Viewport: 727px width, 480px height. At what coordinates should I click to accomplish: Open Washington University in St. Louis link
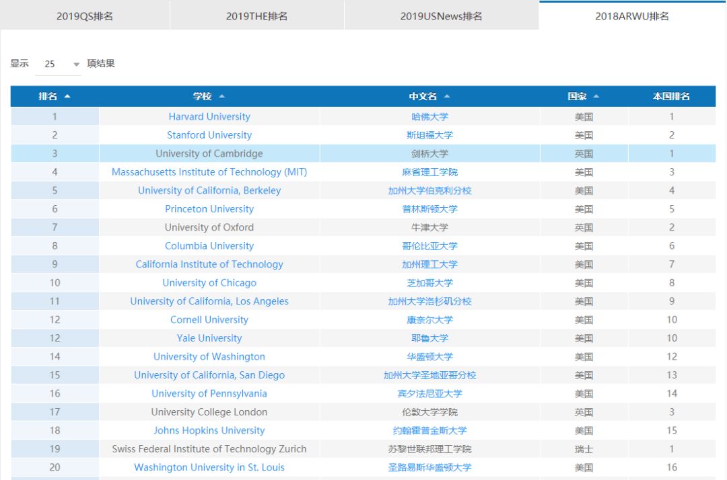click(209, 467)
